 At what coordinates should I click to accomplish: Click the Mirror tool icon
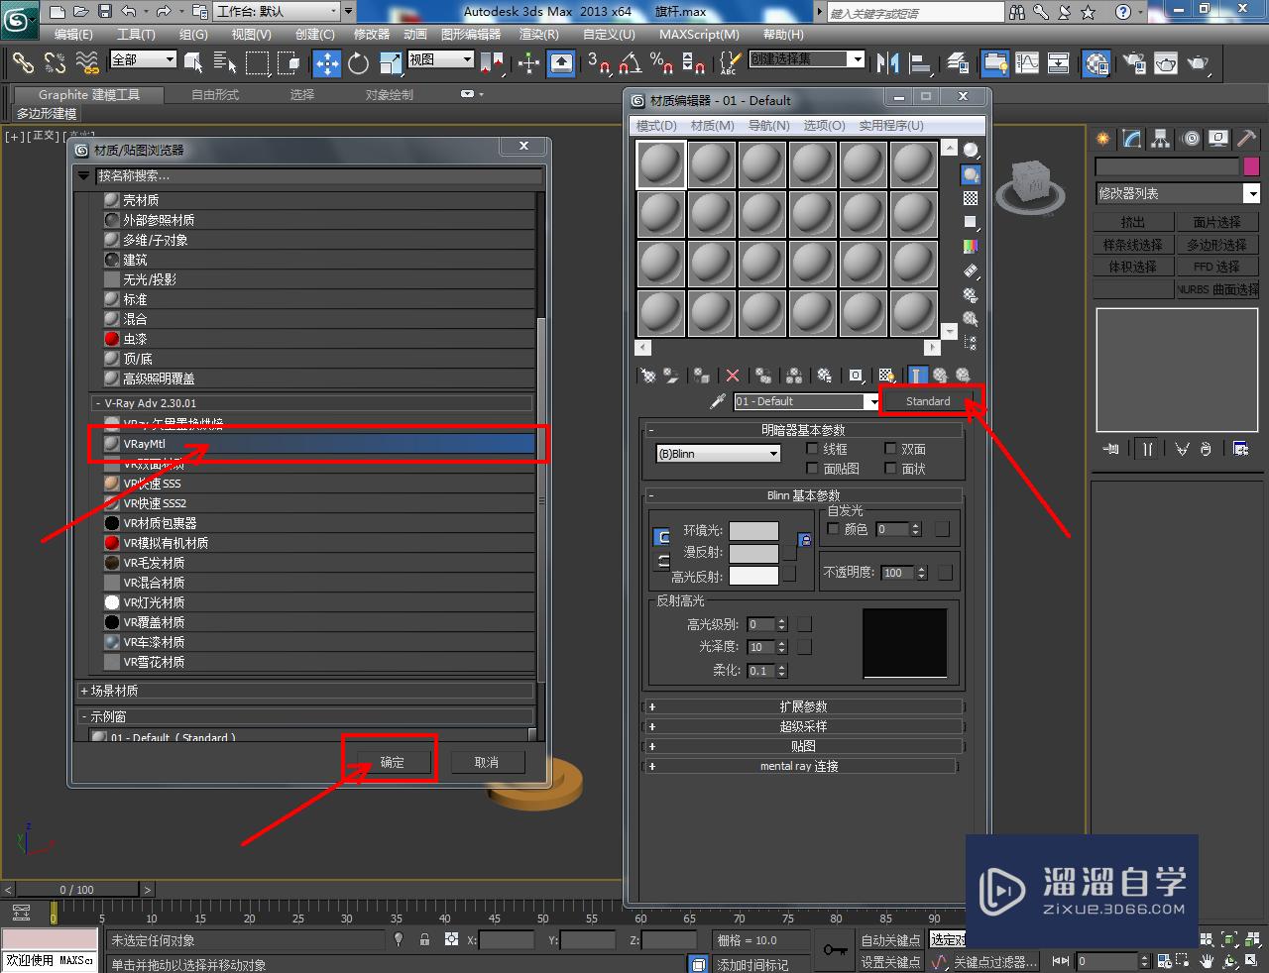point(888,63)
